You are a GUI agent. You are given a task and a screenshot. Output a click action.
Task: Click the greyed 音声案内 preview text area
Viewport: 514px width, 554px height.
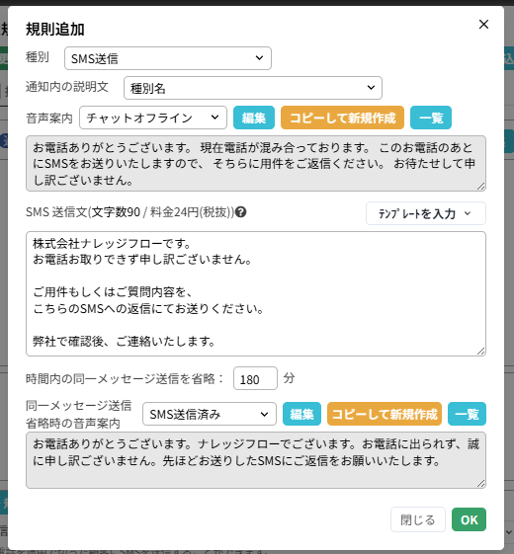coord(256,164)
